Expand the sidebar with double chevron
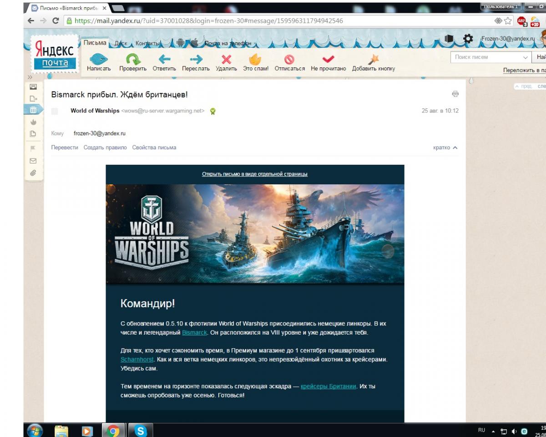The height and width of the screenshot is (437, 546). coord(30,77)
